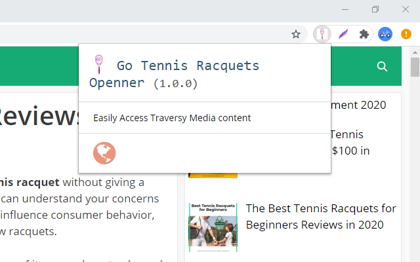Click the bicycle profile avatar
The height and width of the screenshot is (262, 420).
click(x=385, y=34)
